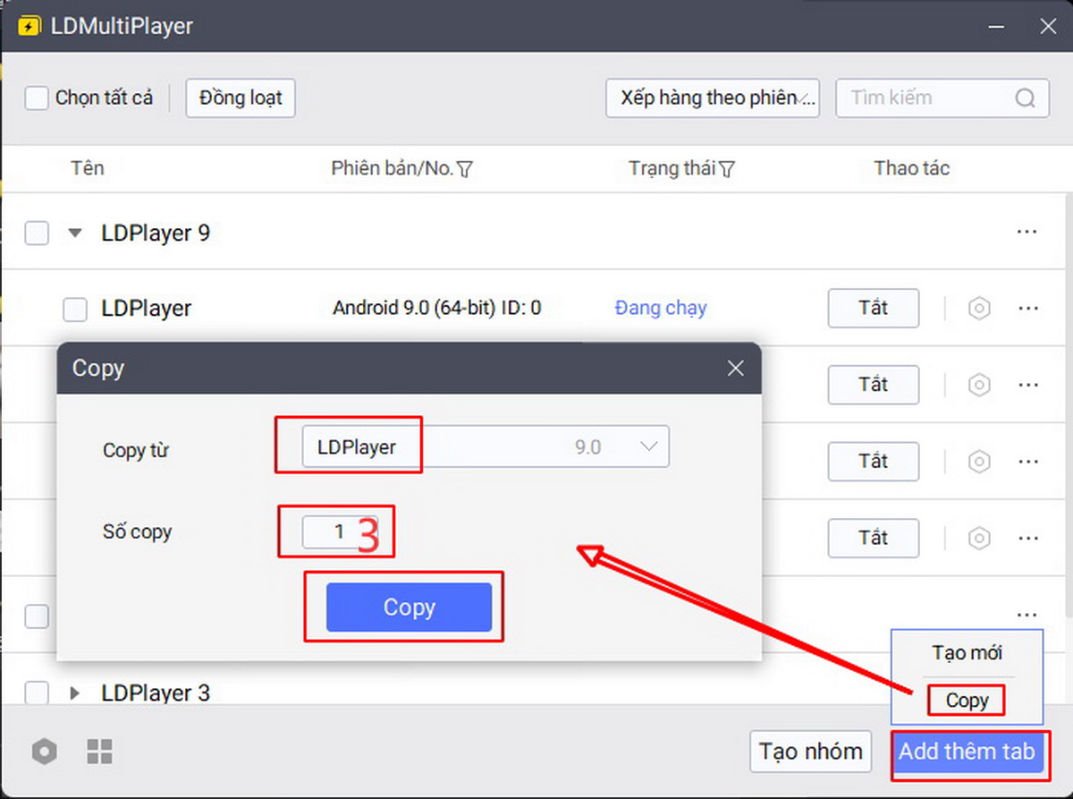The width and height of the screenshot is (1073, 799).
Task: Switch to grid view using bottom-left icon
Action: pos(99,752)
